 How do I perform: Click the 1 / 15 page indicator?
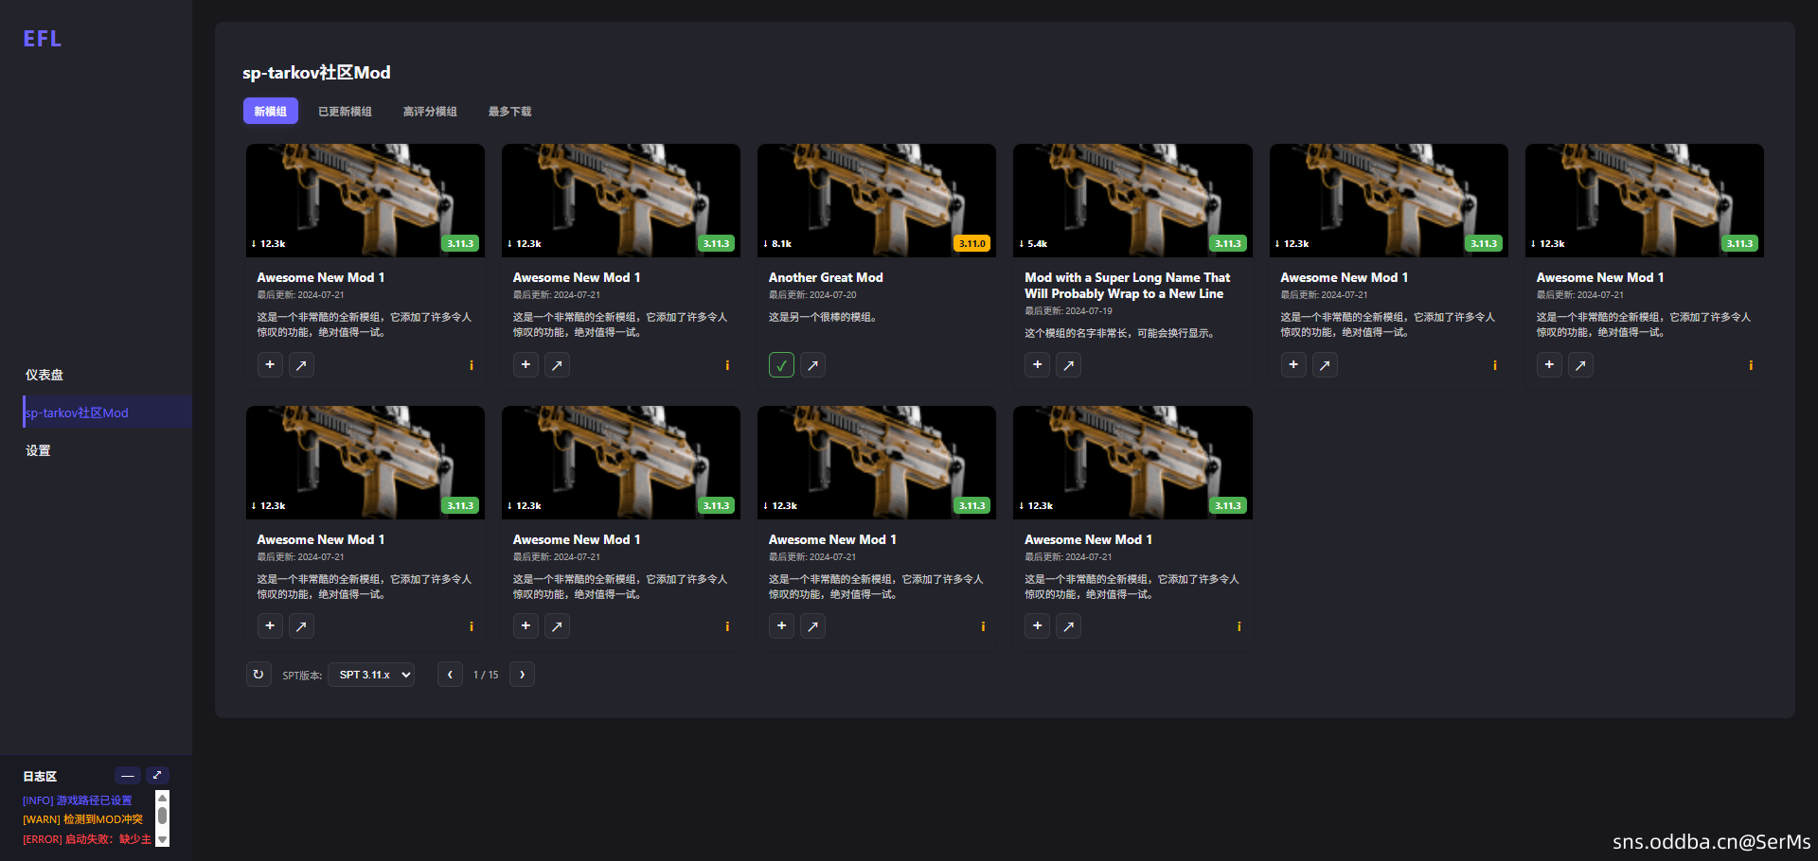pyautogui.click(x=486, y=675)
